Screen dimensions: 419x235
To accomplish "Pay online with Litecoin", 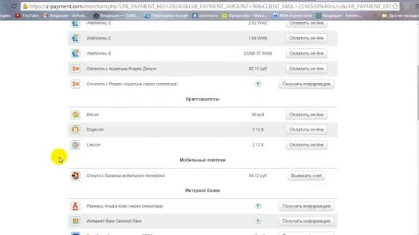I will 306,145.
